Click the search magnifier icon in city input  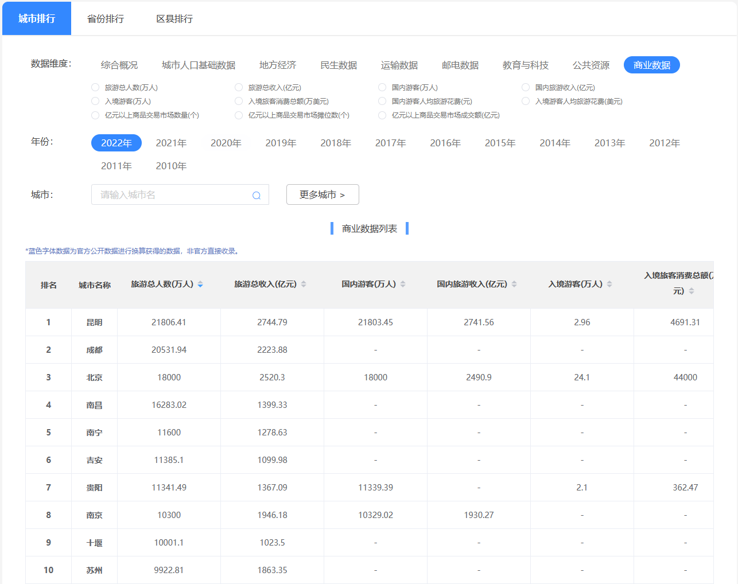click(x=257, y=195)
